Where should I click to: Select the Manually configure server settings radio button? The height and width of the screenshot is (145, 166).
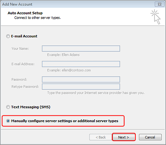tap(8, 121)
